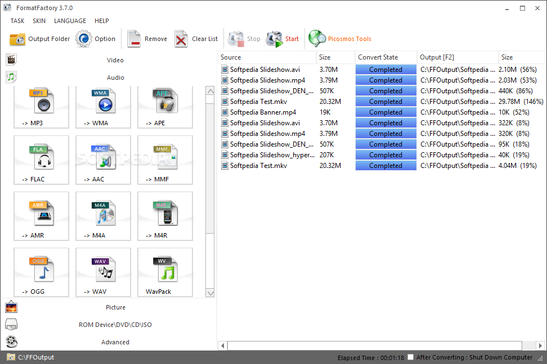Open the AAC conversion tile
Image resolution: width=547 pixels, height=364 pixels.
click(x=103, y=160)
